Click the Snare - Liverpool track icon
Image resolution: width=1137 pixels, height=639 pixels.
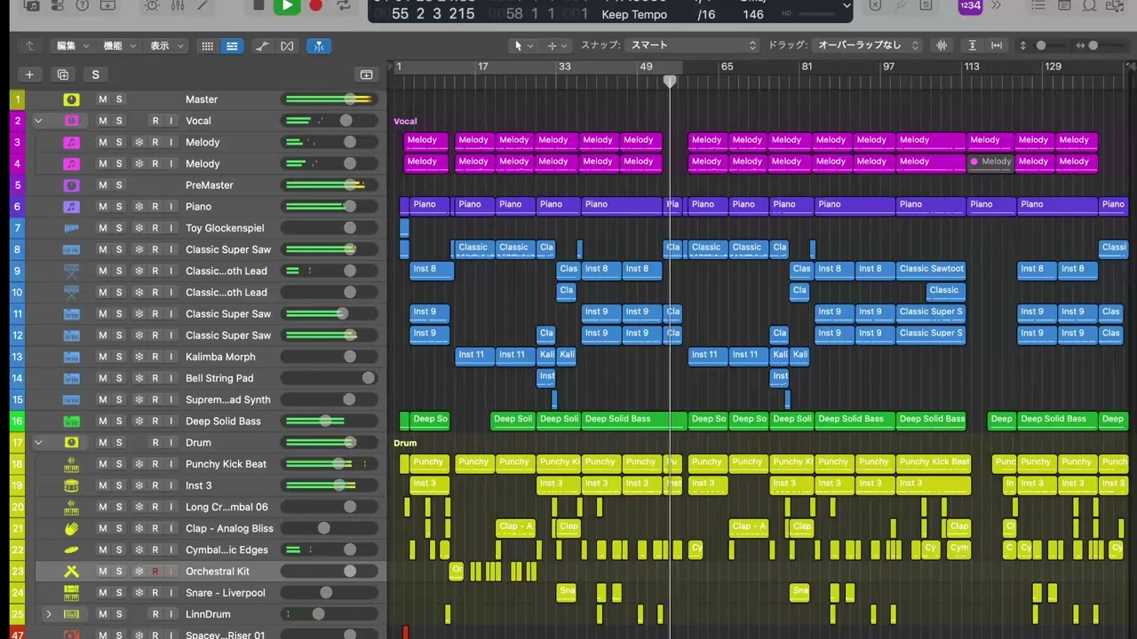point(71,593)
